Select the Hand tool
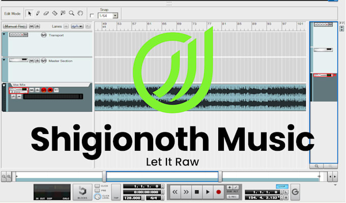Screen dimensions: 346x203 (x=80, y=13)
